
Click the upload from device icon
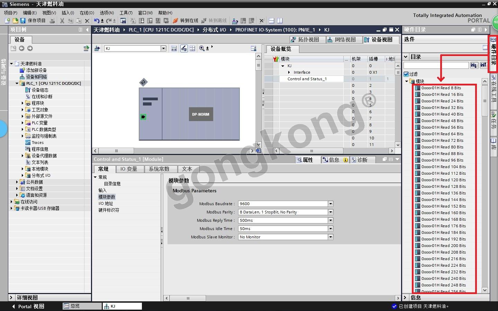coord(150,21)
